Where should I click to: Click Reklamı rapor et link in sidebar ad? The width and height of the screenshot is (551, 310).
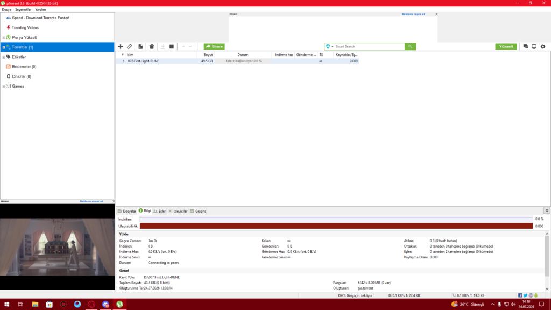tap(91, 201)
